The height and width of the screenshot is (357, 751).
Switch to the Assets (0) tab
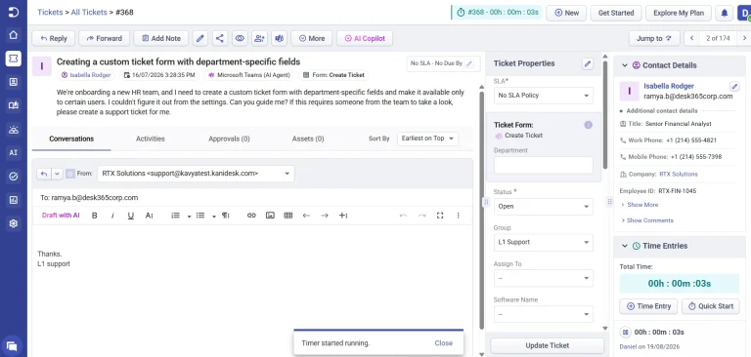[308, 139]
